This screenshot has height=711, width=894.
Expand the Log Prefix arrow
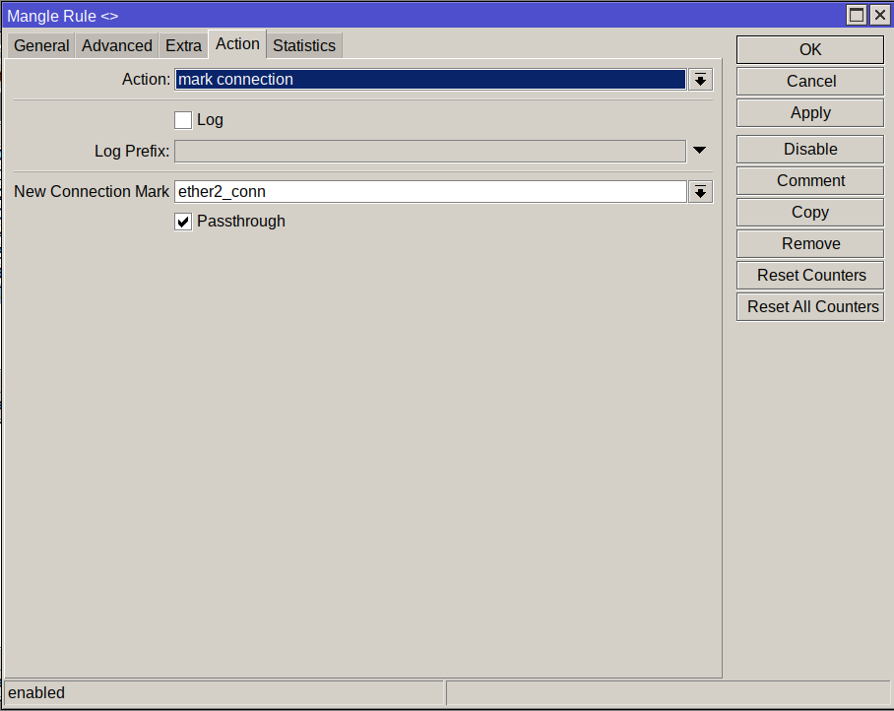click(x=700, y=151)
